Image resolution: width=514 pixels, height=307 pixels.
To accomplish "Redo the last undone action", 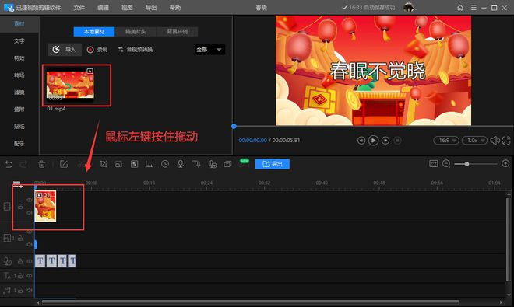I will 23,164.
